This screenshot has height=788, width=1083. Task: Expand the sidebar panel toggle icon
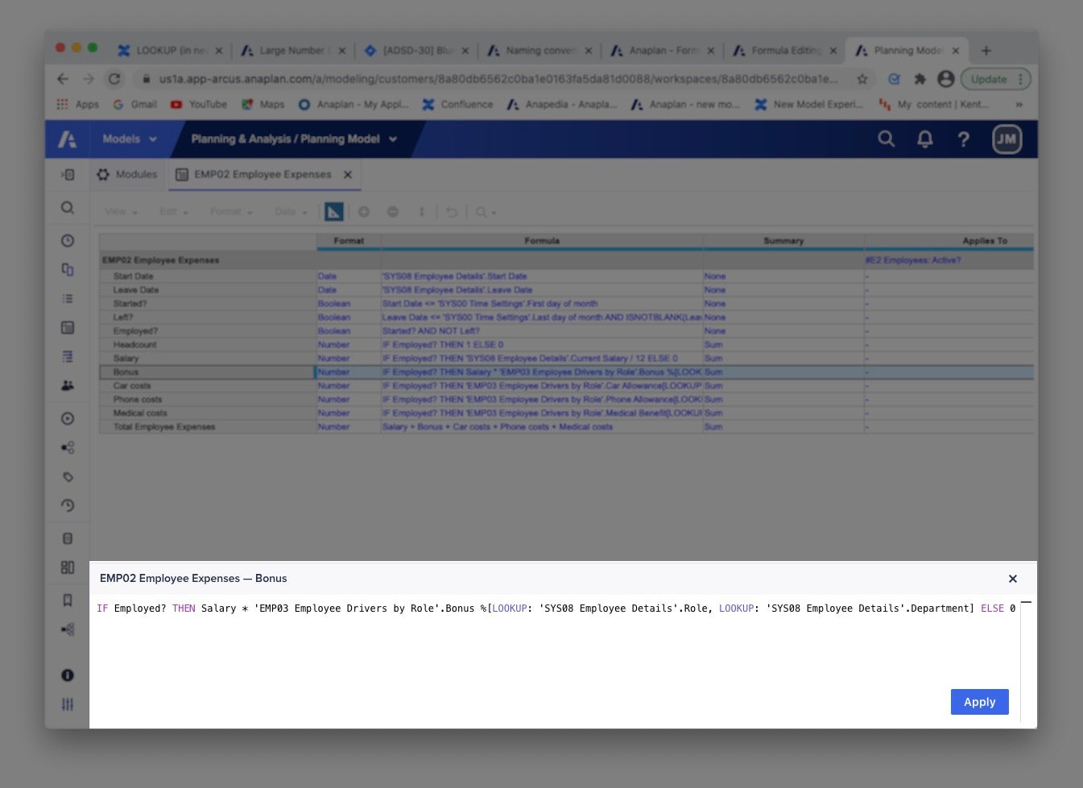(68, 175)
